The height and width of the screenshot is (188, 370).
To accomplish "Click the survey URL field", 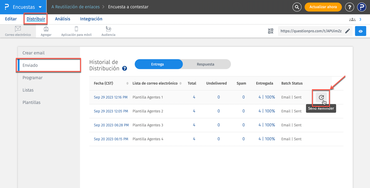I will coord(310,31).
